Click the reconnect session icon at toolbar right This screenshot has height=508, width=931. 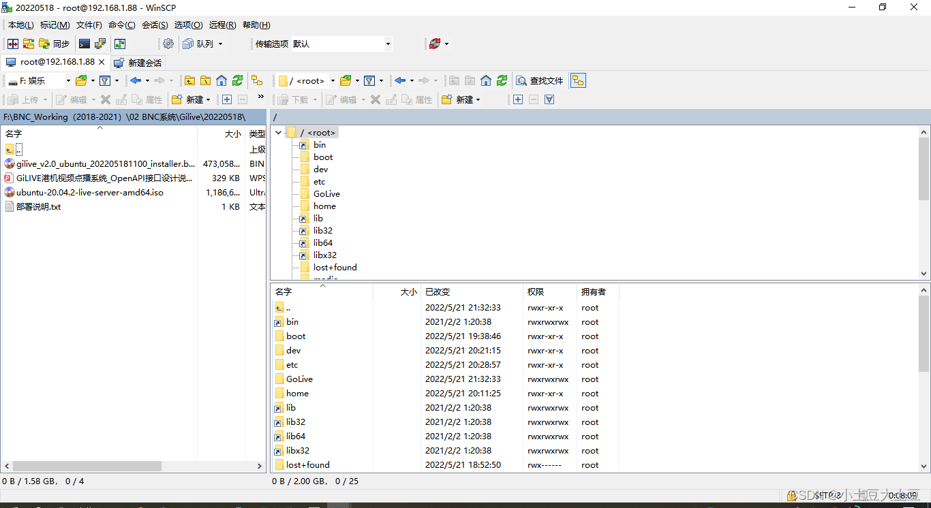click(x=434, y=44)
